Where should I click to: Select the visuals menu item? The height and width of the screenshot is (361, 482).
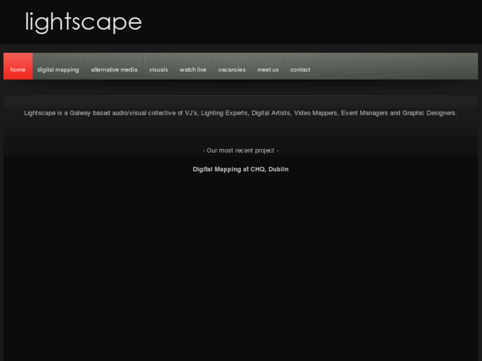(x=158, y=66)
